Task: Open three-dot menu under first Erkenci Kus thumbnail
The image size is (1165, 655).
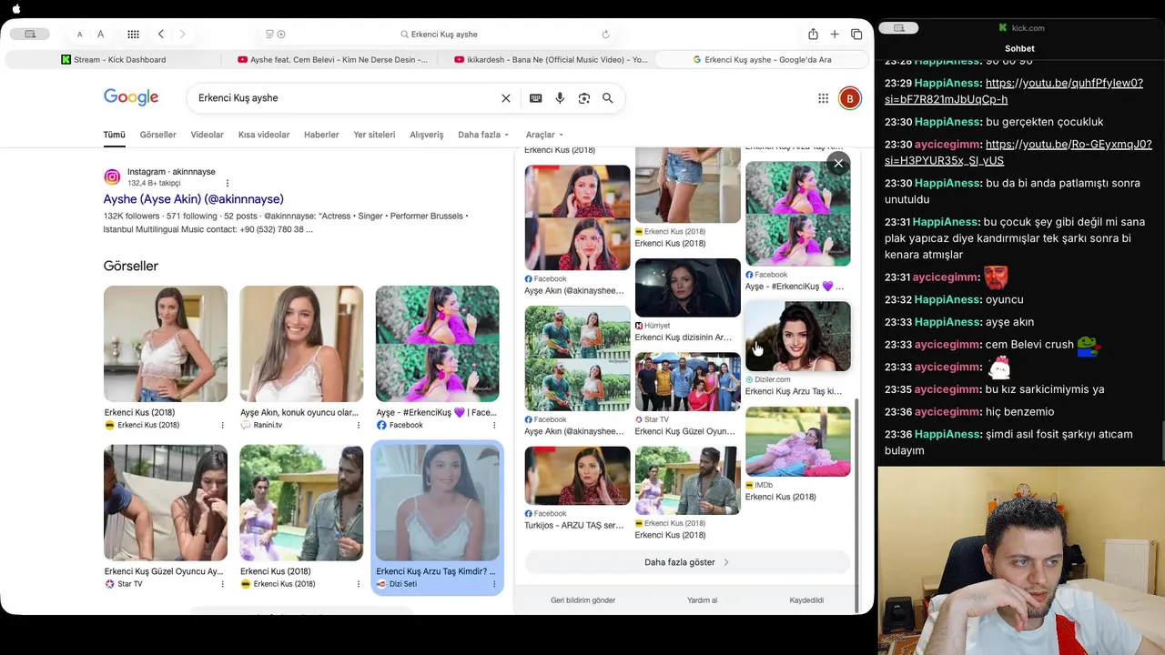Action: 222,425
